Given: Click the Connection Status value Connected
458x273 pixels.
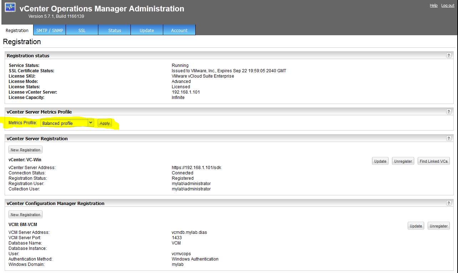Looking at the screenshot, I should coord(182,173).
